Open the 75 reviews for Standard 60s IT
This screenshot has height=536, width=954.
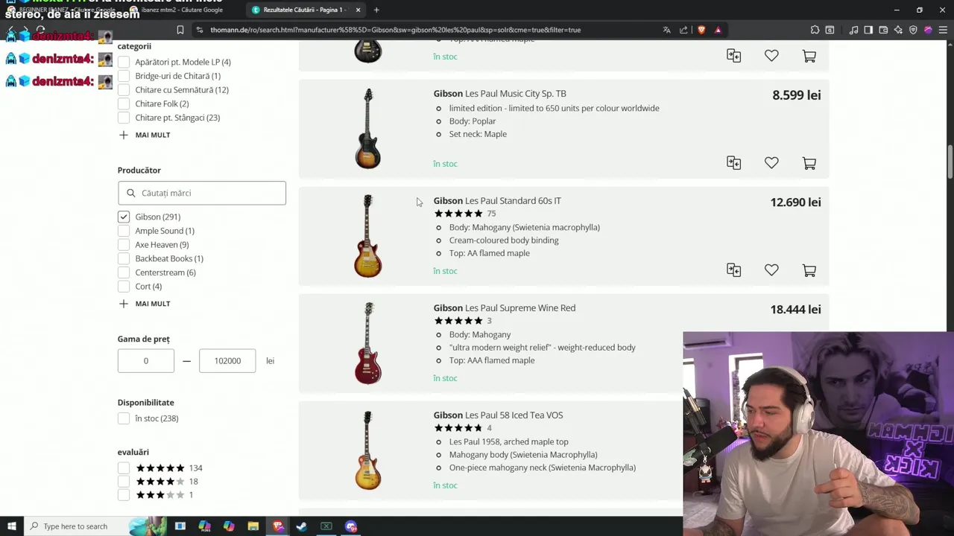(x=491, y=214)
